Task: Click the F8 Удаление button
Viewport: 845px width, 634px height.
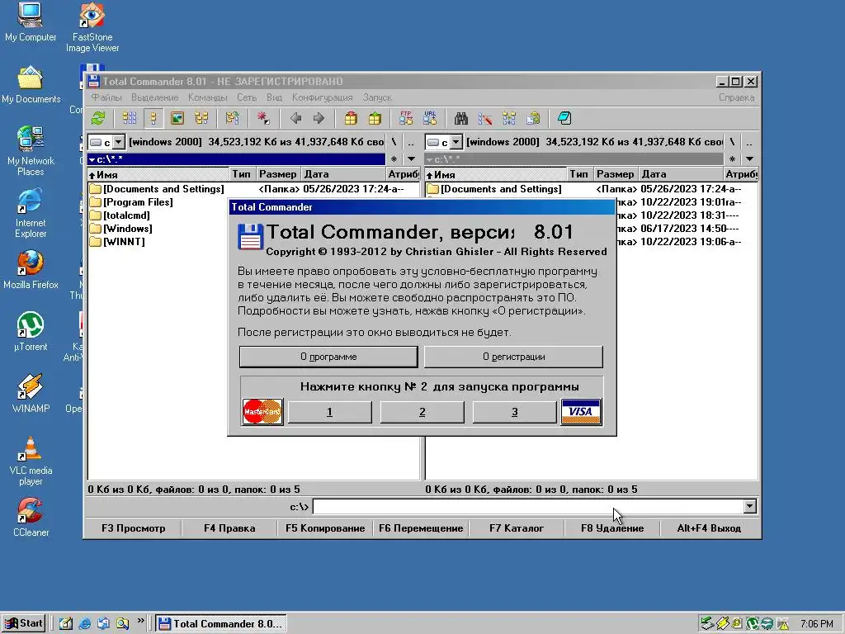Action: (x=612, y=528)
